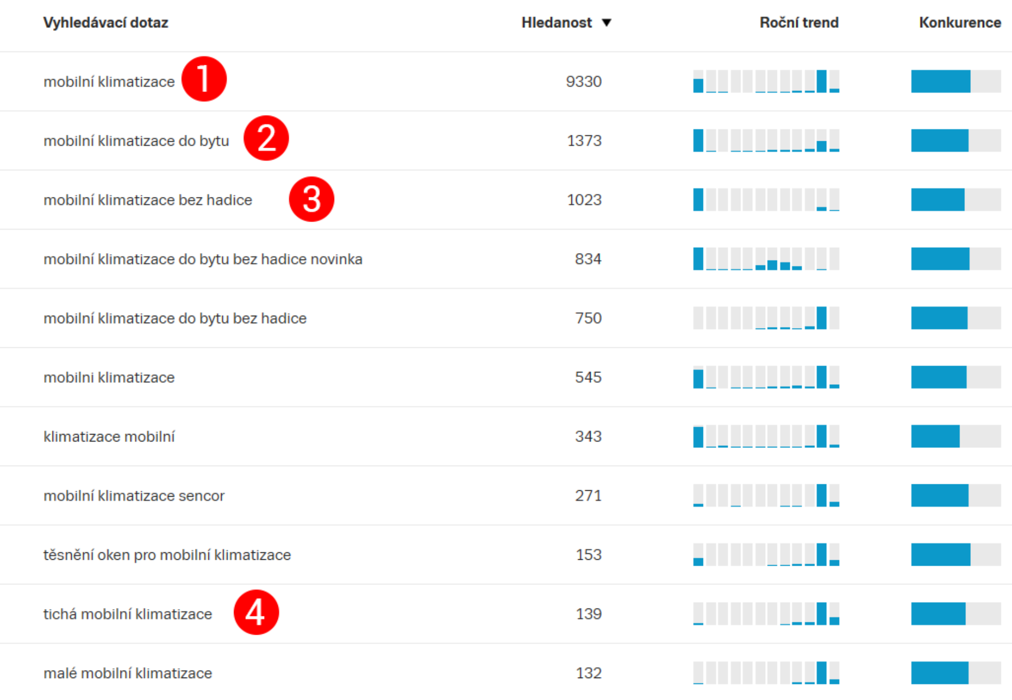
Task: Click the Vyhledávací dotaz column header
Action: (x=105, y=22)
